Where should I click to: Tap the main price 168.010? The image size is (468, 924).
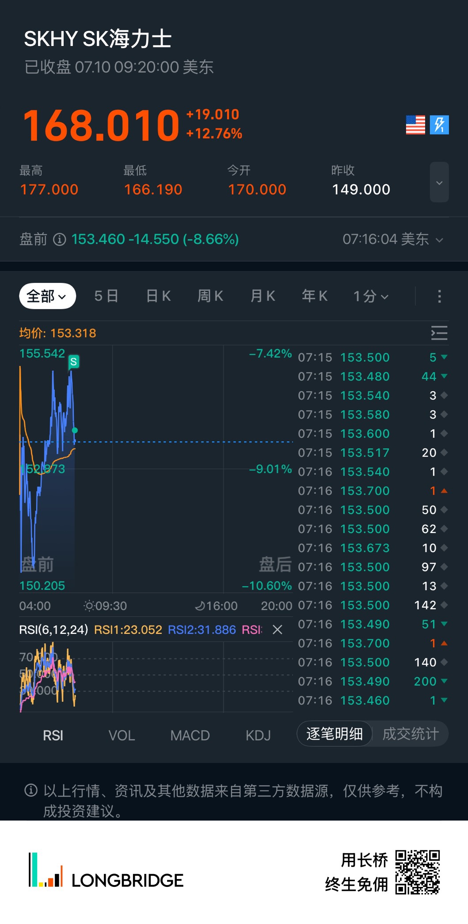(101, 126)
